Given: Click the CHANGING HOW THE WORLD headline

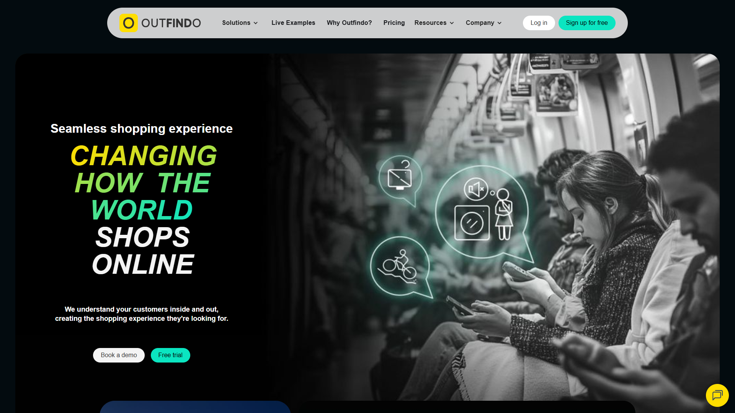Looking at the screenshot, I should click(x=143, y=183).
